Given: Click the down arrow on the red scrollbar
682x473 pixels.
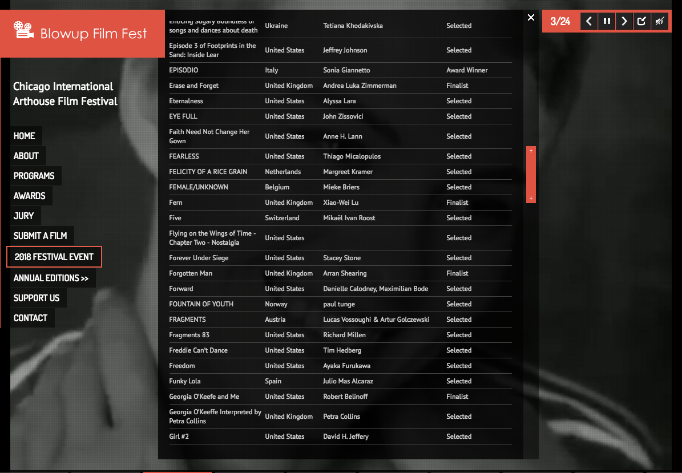Looking at the screenshot, I should tap(531, 198).
